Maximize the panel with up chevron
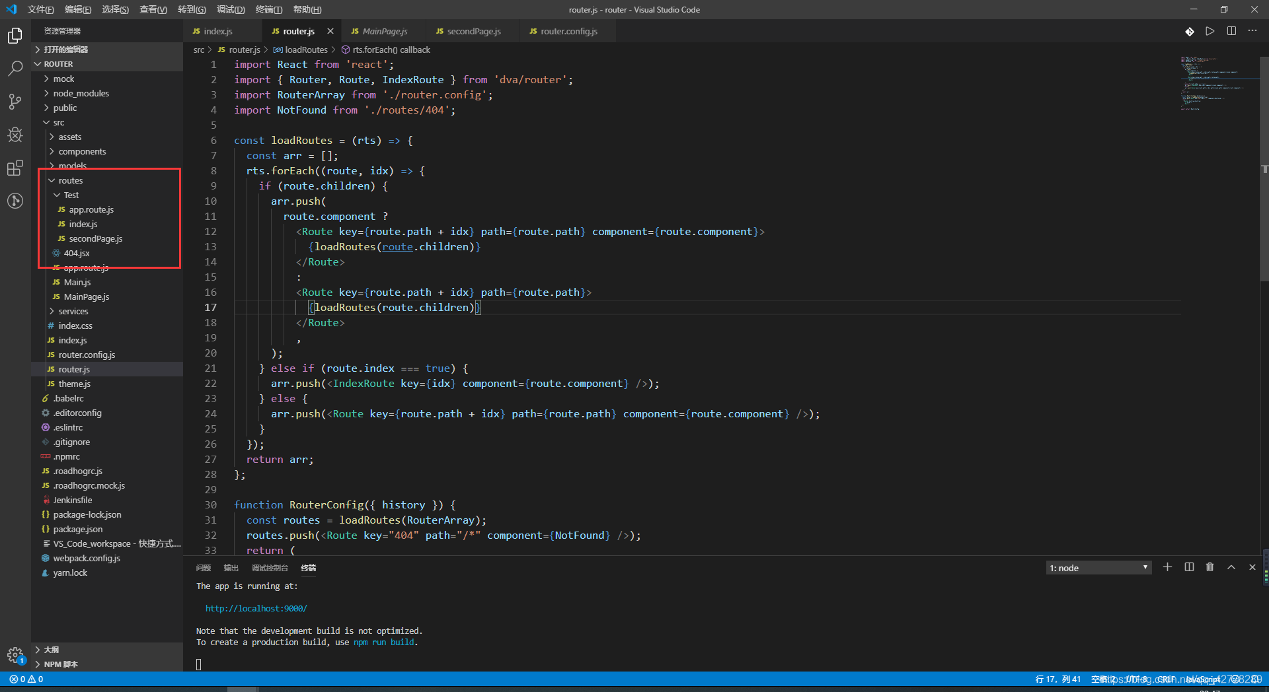1269x692 pixels. coord(1231,567)
